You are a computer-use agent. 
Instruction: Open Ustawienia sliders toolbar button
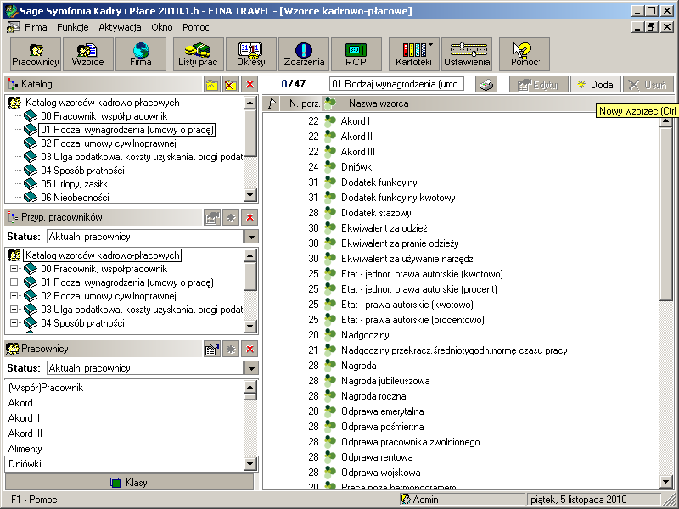click(467, 54)
